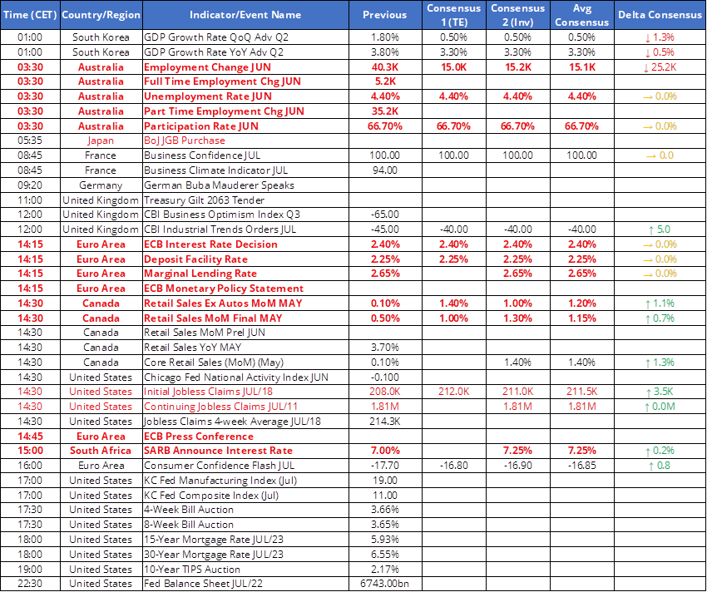Select the 05:35 time cell
This screenshot has height=592, width=707.
[x=30, y=141]
